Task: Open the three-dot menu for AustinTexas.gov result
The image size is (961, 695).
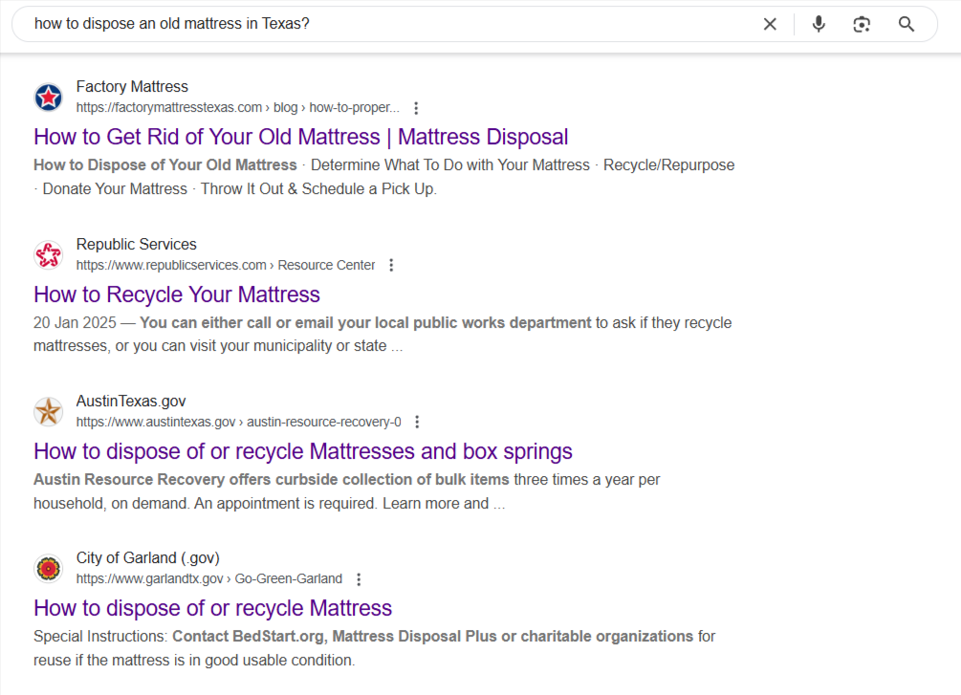Action: (417, 422)
